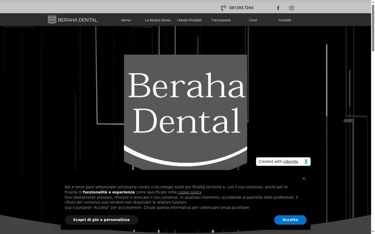Select Formazione in the navigation
The height and width of the screenshot is (234, 375).
click(x=221, y=20)
